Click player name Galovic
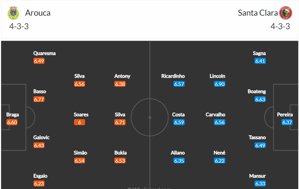Image resolution: width=299 pixels, height=189 pixels. click(x=41, y=137)
